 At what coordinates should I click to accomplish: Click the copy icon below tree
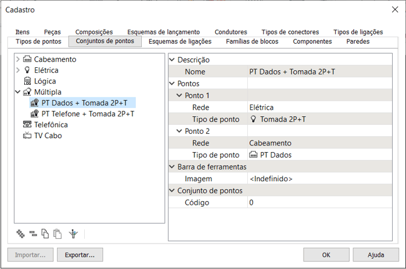pyautogui.click(x=45, y=233)
